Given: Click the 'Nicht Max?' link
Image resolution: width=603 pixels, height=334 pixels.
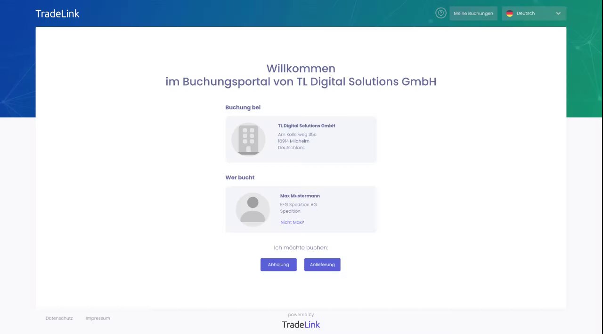Looking at the screenshot, I should click(292, 222).
